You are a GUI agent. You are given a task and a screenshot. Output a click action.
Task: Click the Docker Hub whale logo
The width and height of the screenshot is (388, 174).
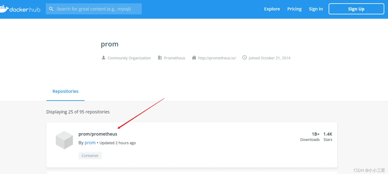tap(4, 9)
